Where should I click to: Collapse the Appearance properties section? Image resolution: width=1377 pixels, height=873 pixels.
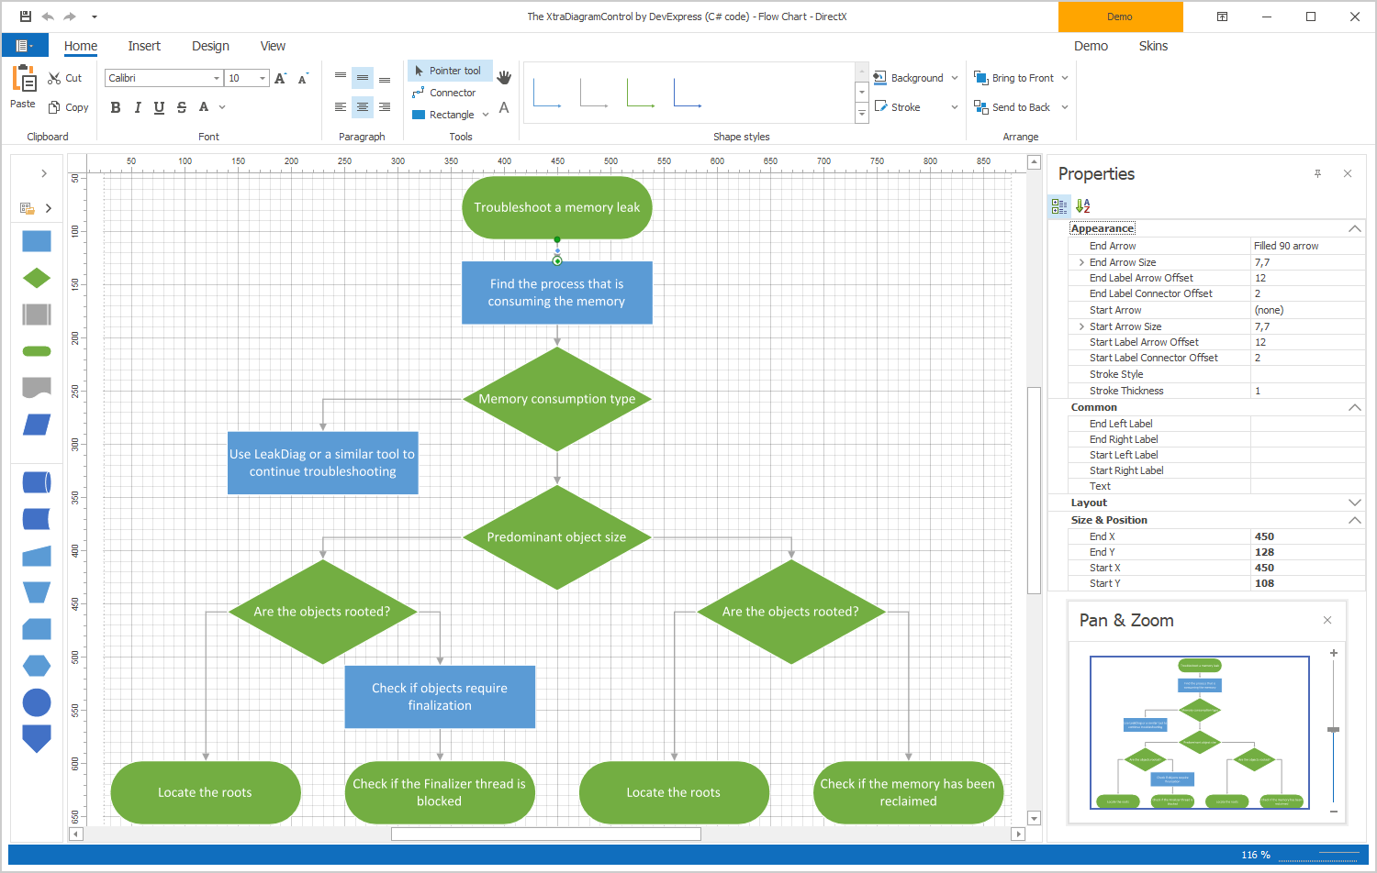coord(1354,227)
